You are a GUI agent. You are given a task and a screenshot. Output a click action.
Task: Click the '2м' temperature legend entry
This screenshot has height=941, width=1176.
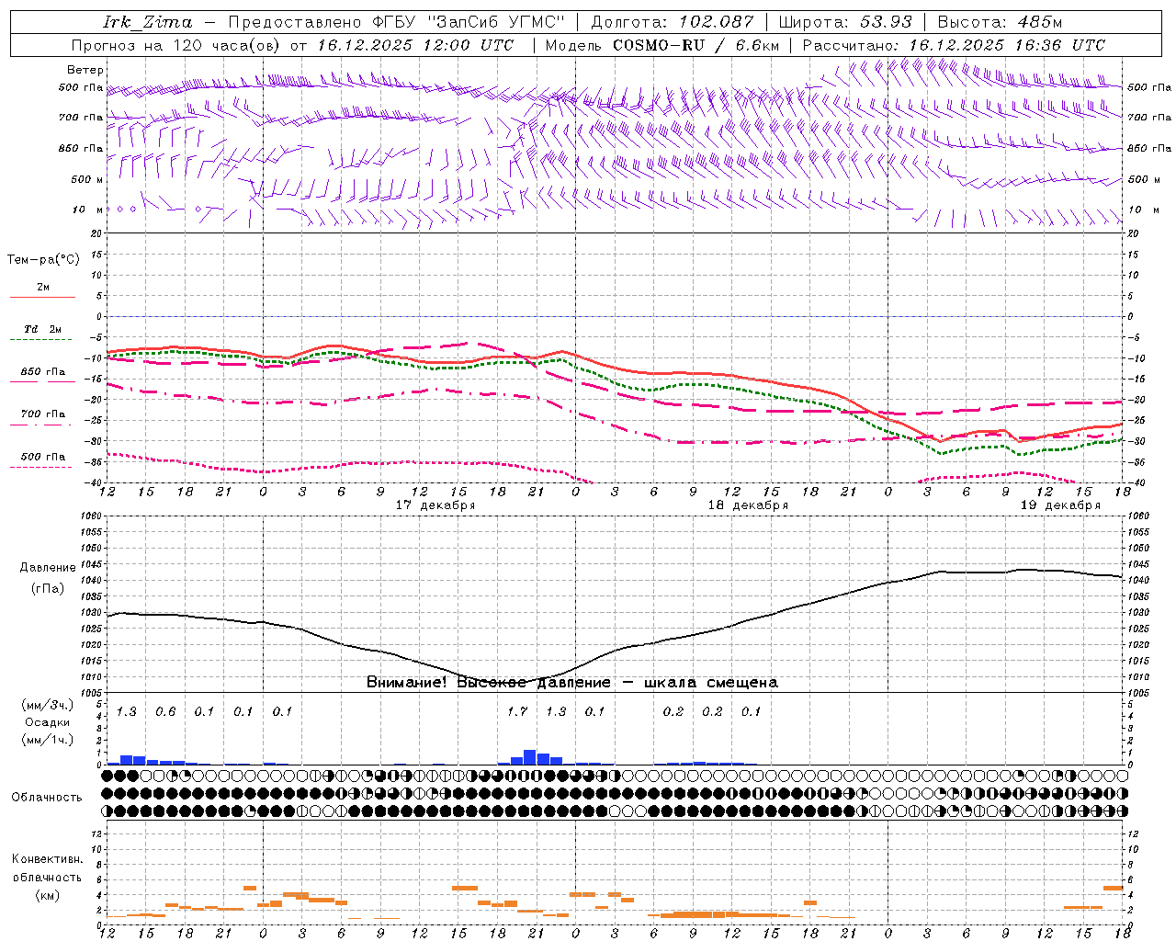[43, 288]
